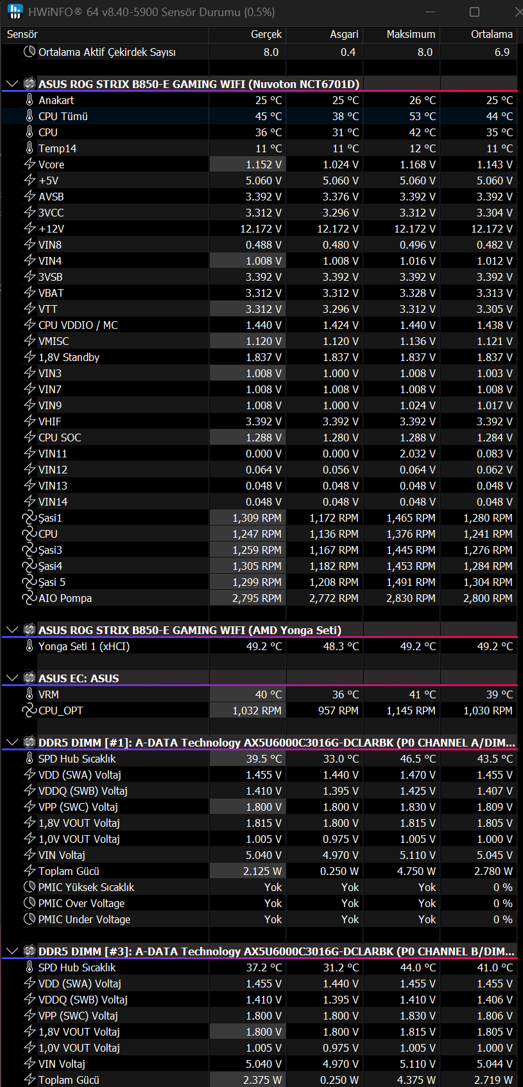Click the chip icon of the DDR5 DIMM [#1] group
The width and height of the screenshot is (523, 1087).
pos(30,742)
